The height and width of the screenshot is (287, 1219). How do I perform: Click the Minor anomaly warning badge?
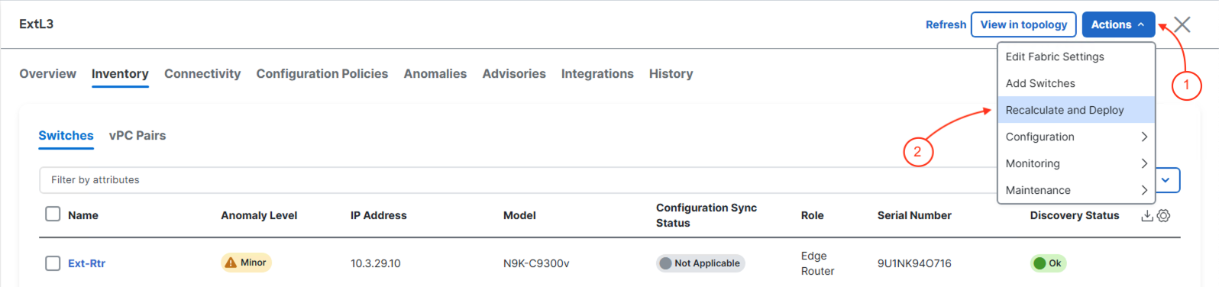coord(246,263)
